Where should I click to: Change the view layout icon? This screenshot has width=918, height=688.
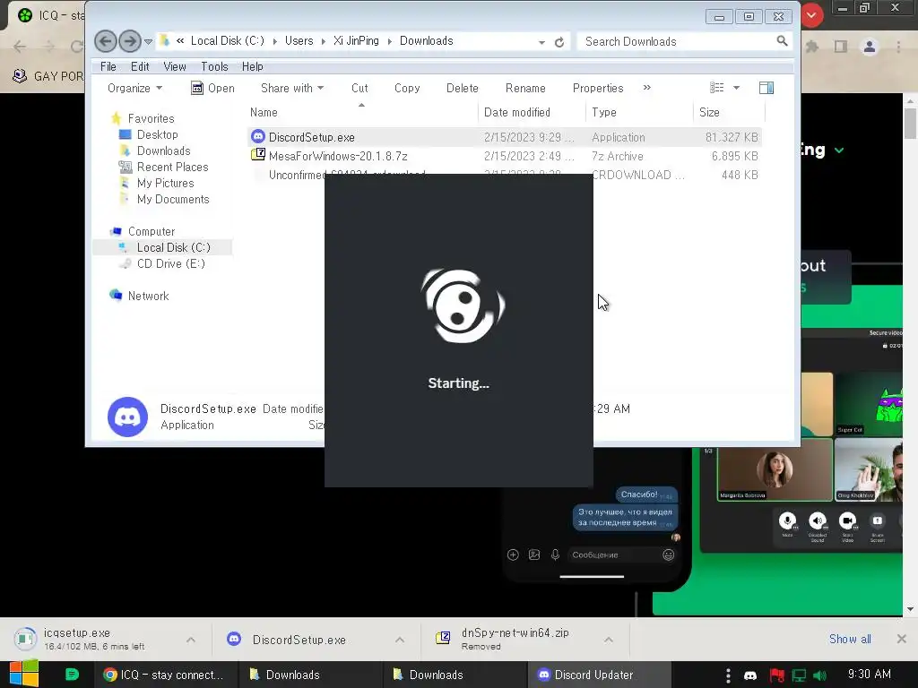[x=716, y=88]
